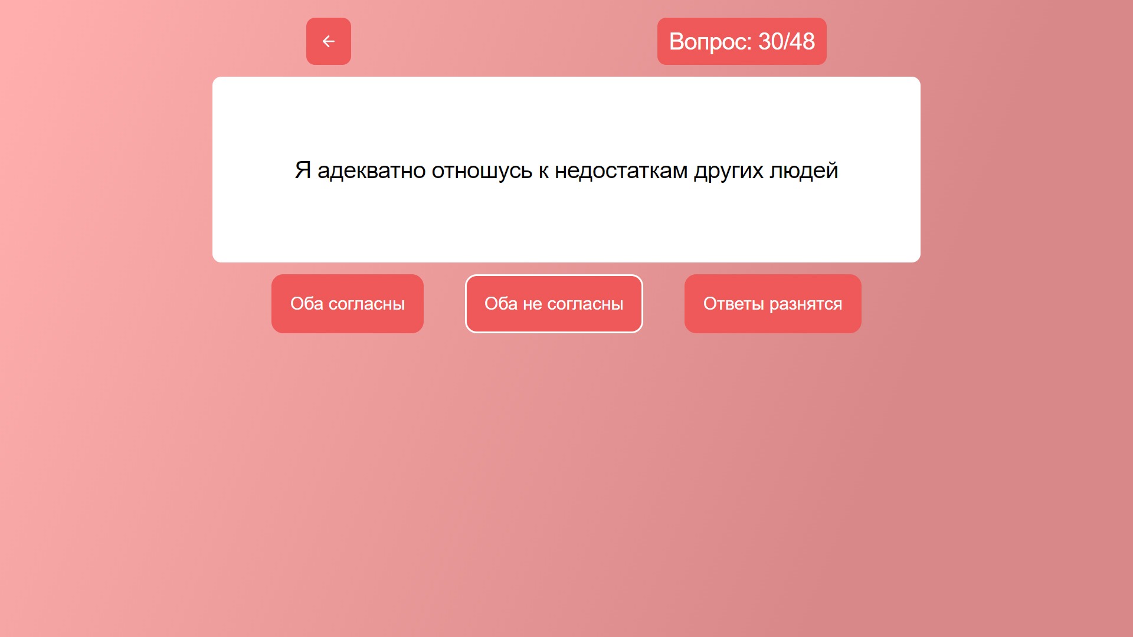Toggle the agreement response option
This screenshot has width=1133, height=637.
click(x=348, y=303)
